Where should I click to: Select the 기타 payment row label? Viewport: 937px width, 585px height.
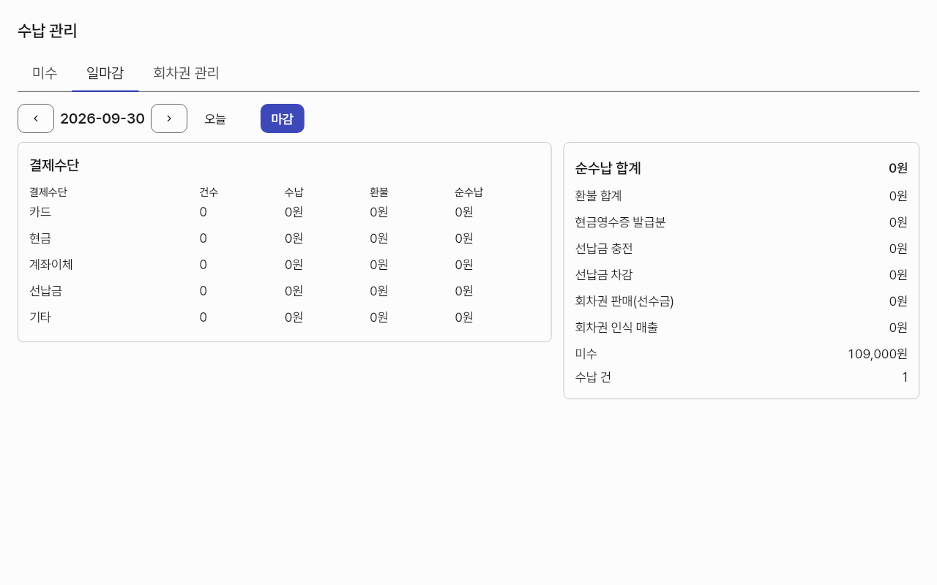click(40, 317)
